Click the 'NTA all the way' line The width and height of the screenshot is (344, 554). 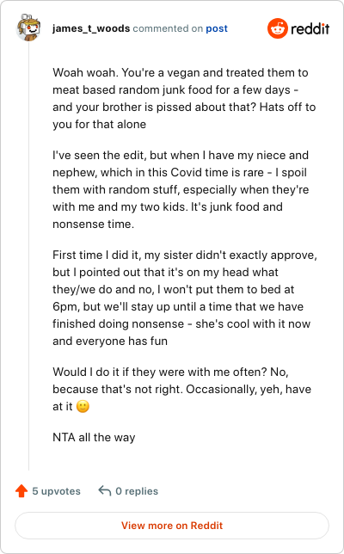click(94, 437)
